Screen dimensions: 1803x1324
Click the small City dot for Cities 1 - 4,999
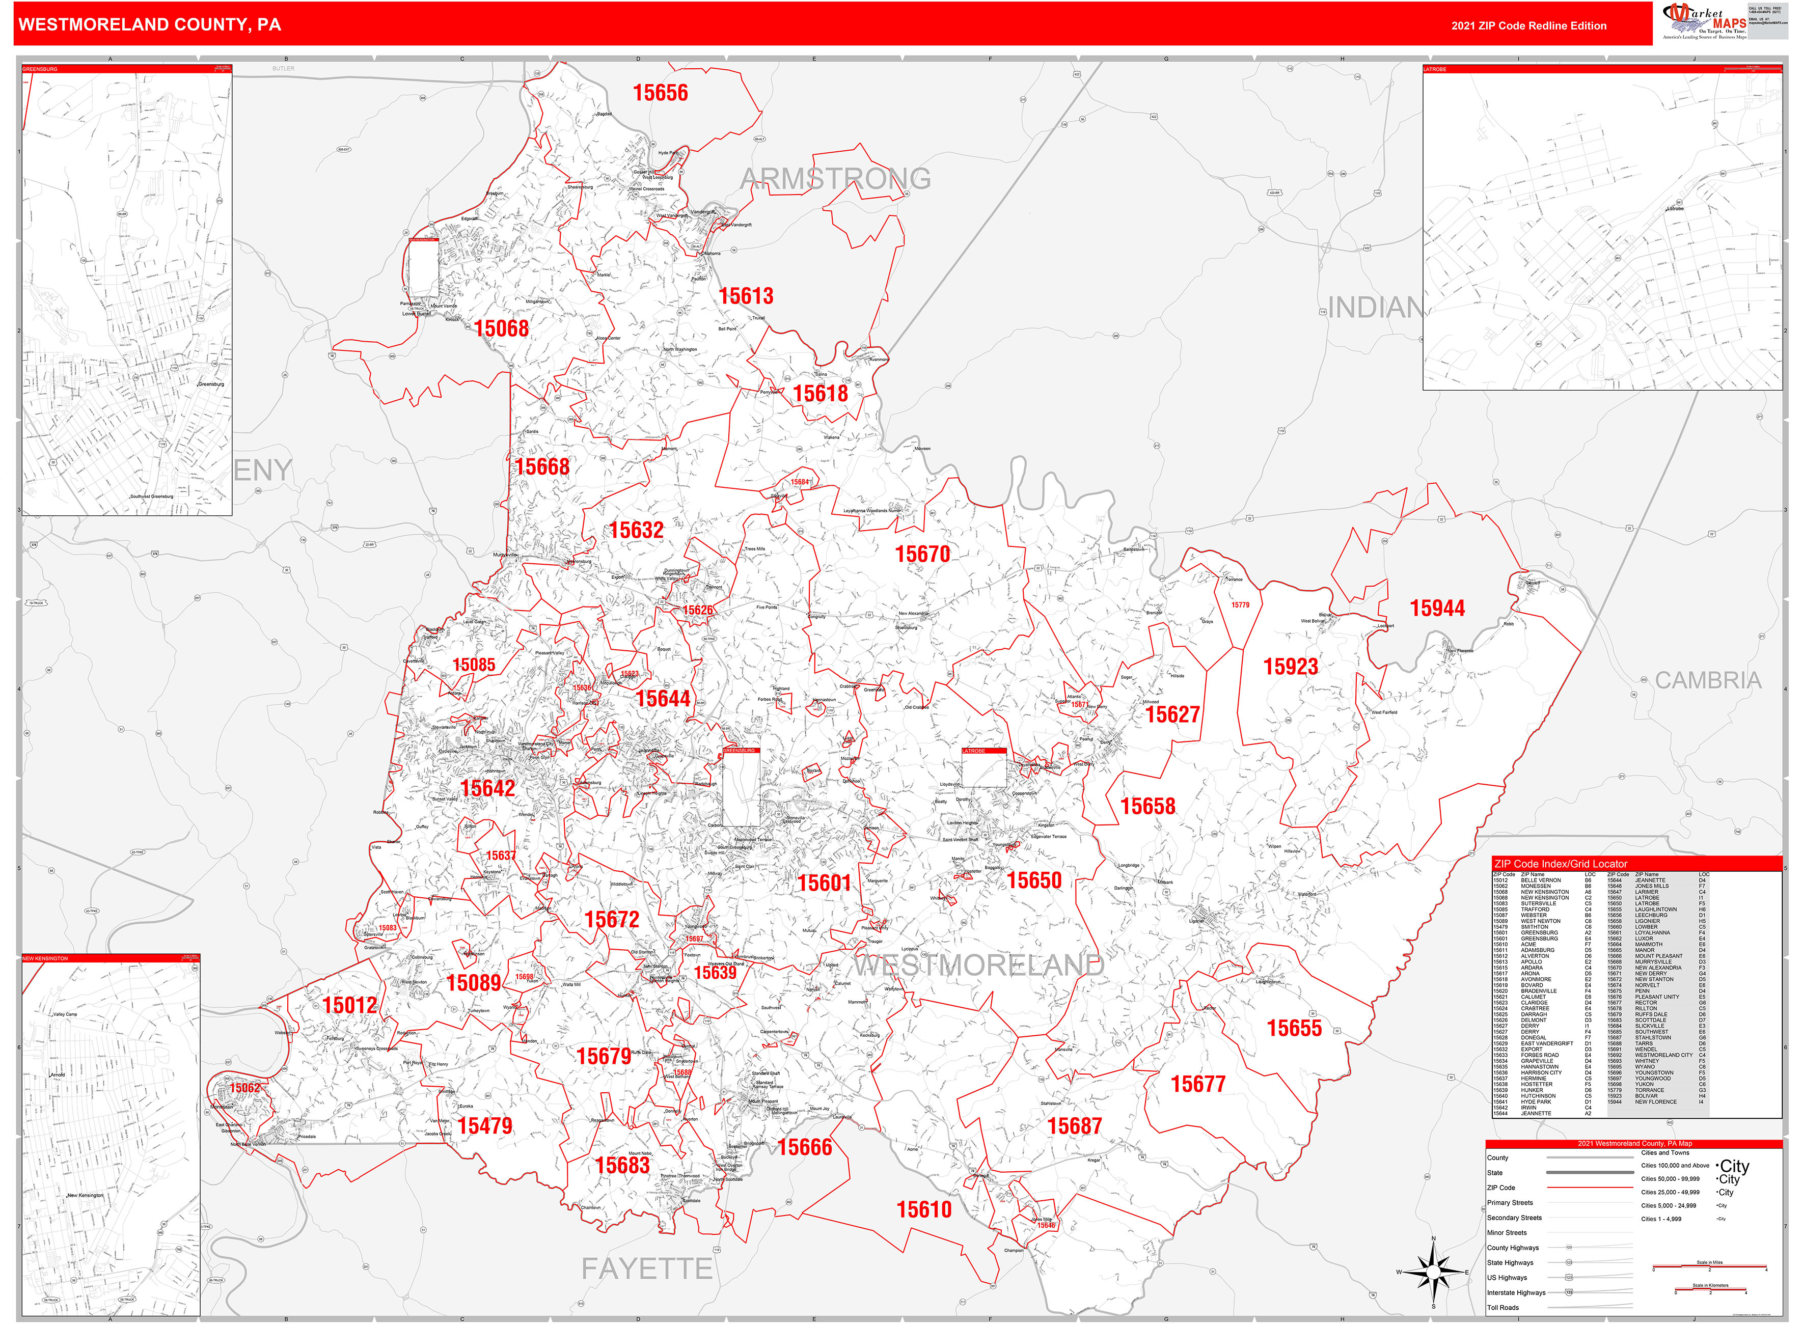tap(1717, 1219)
